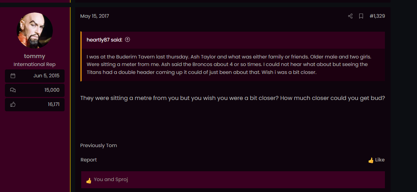Screen dimensions: 417x192
Task: Jump to quoted post via up-arrow icon
Action: coord(127,40)
